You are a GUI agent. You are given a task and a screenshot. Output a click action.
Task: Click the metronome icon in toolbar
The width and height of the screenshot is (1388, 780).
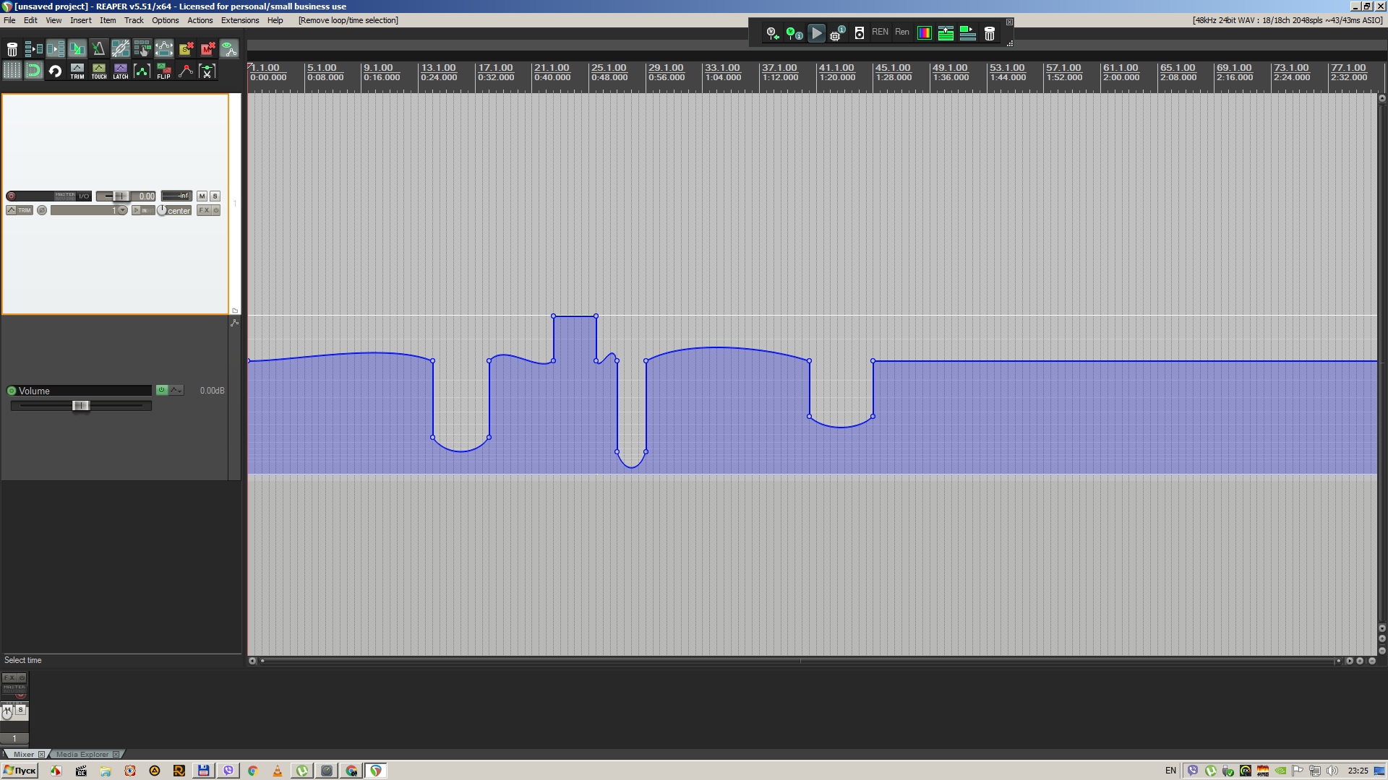(x=98, y=48)
